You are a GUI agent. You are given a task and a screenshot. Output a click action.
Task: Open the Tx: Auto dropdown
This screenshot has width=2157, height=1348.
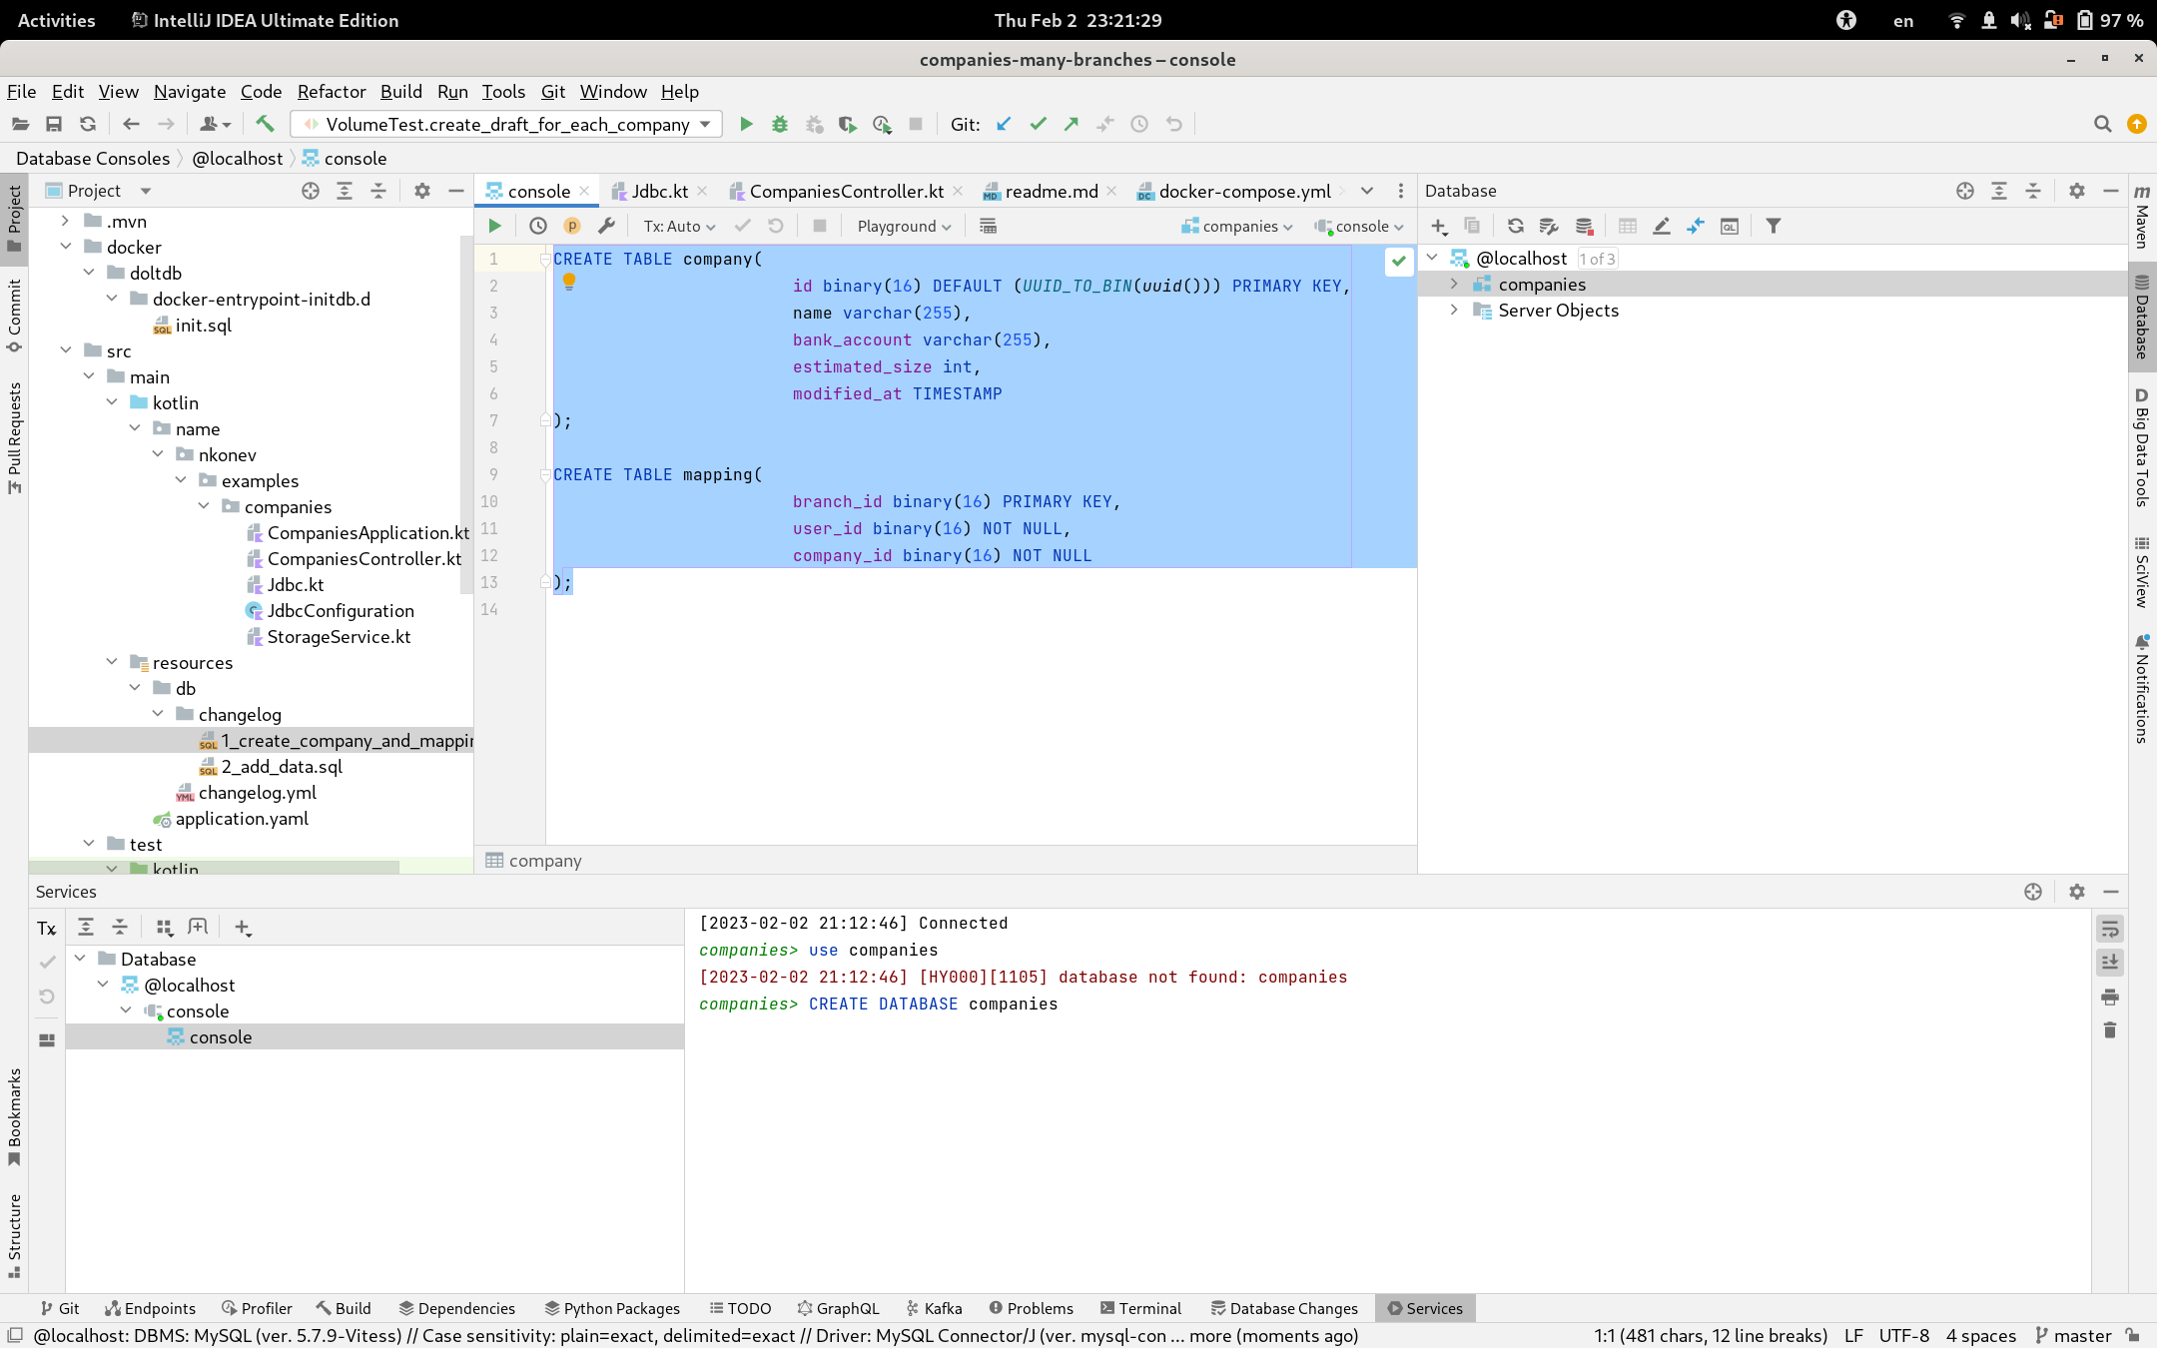coord(677,226)
